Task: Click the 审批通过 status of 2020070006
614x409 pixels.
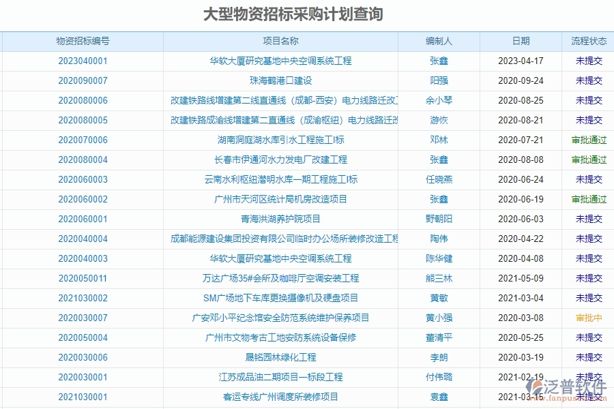Action: [x=585, y=140]
